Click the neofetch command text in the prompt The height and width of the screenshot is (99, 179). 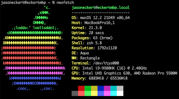tap(65, 3)
